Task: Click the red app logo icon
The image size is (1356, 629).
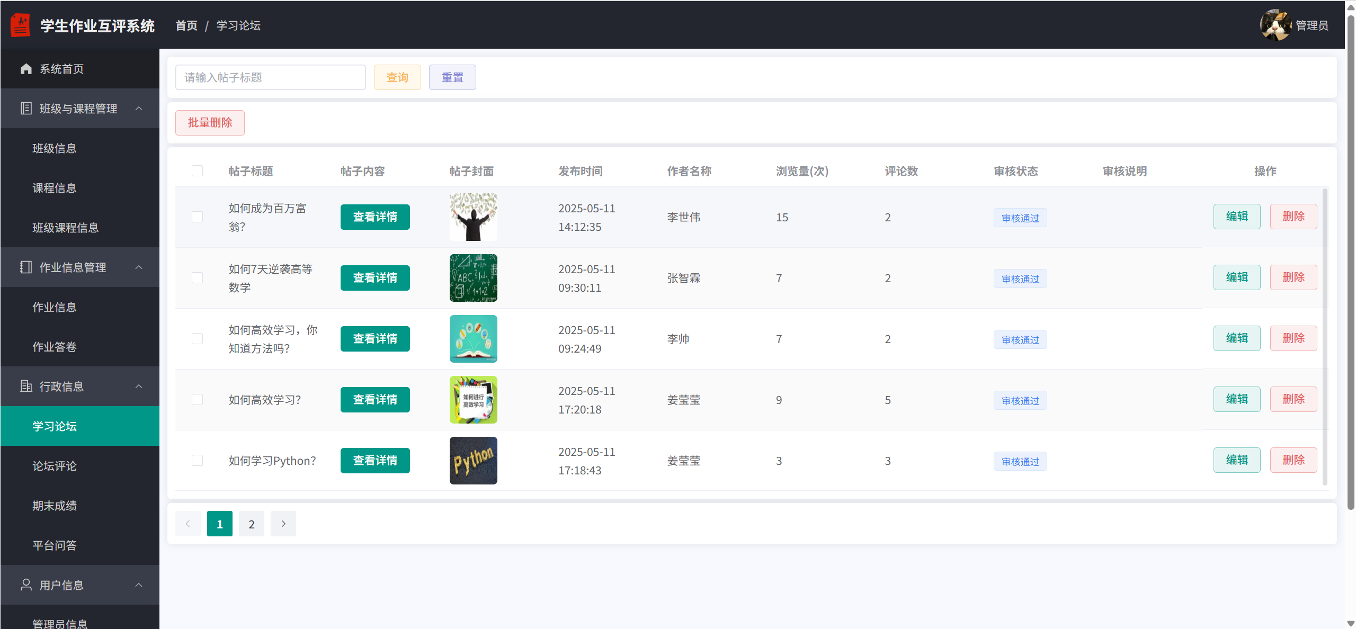Action: point(21,25)
